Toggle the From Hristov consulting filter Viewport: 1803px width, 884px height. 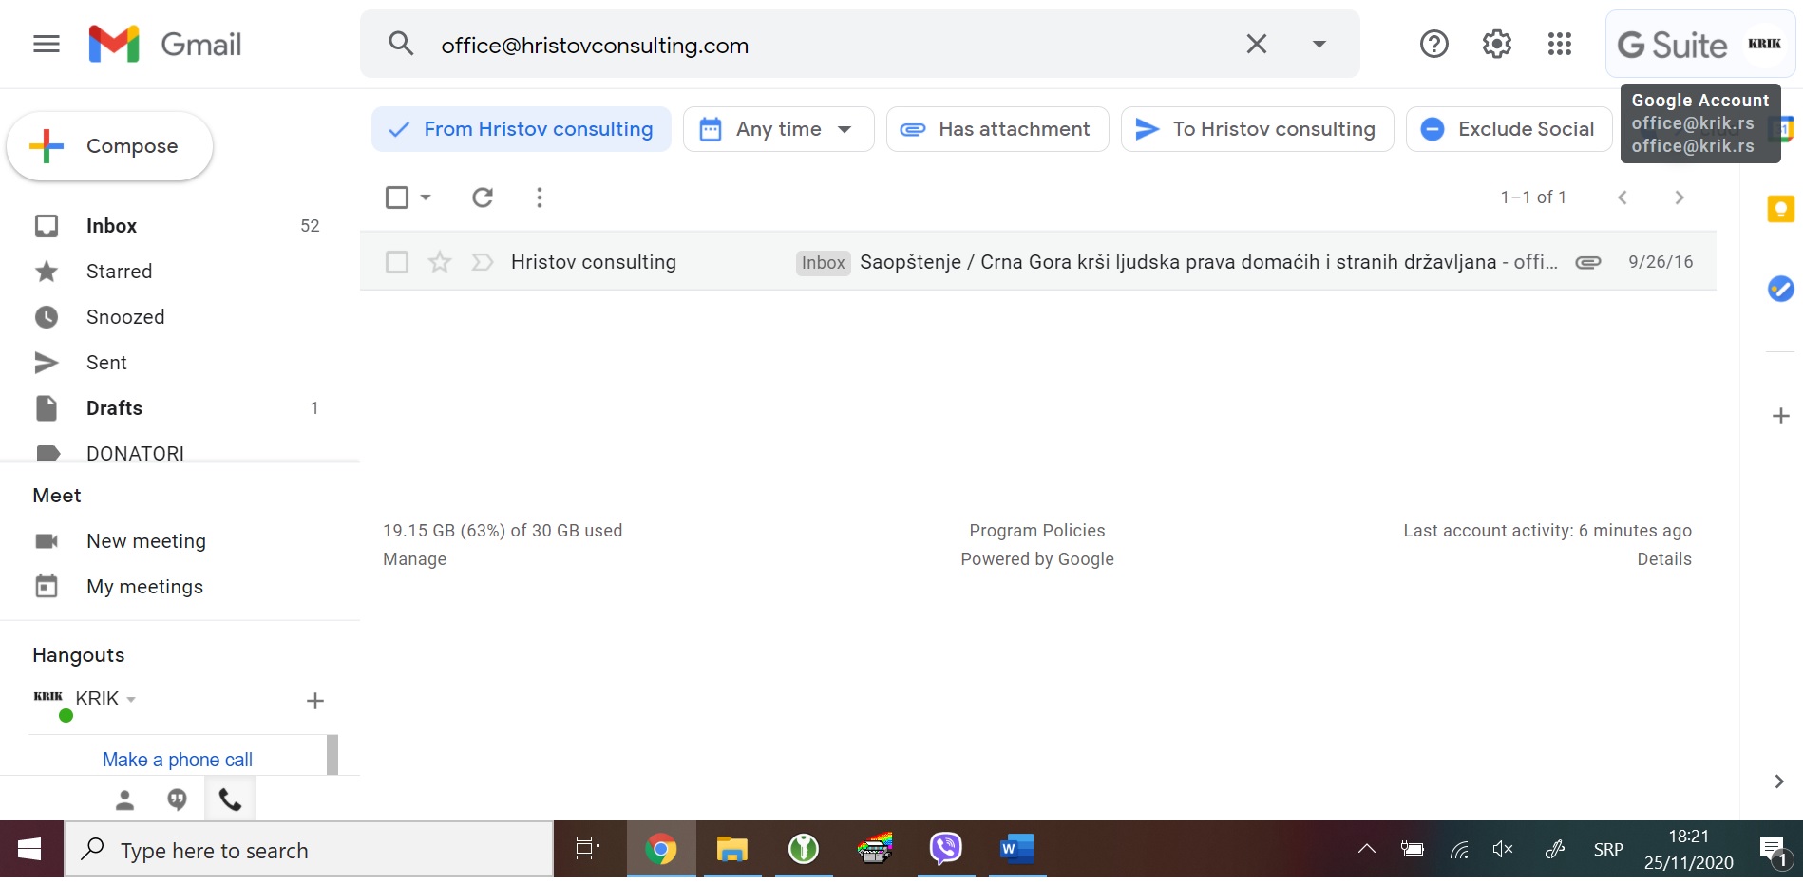[522, 129]
